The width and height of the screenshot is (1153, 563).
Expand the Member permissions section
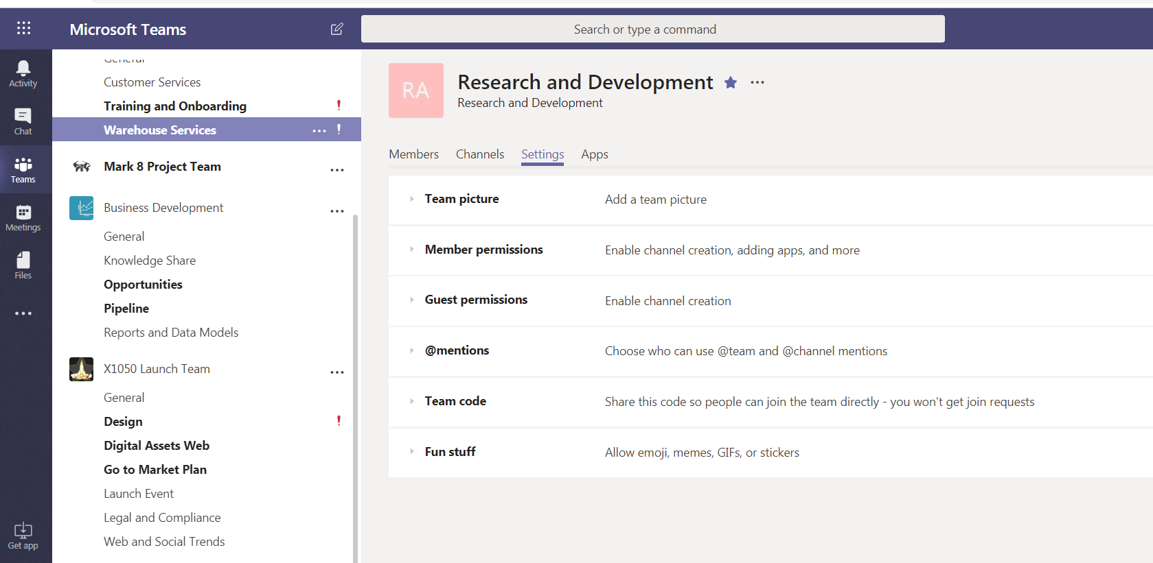[x=411, y=250]
